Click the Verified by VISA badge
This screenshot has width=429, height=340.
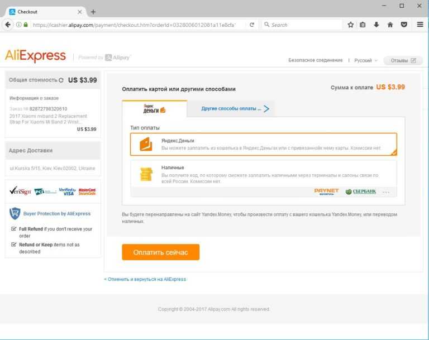[x=67, y=191]
